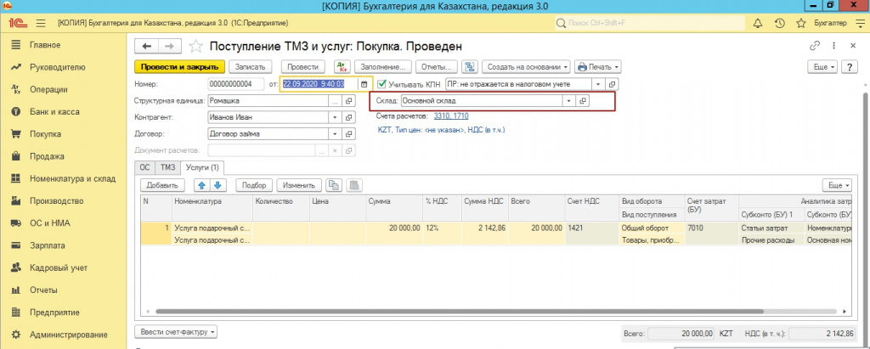The image size is (870, 349).
Task: Go forward with the right arrow
Action: click(170, 46)
